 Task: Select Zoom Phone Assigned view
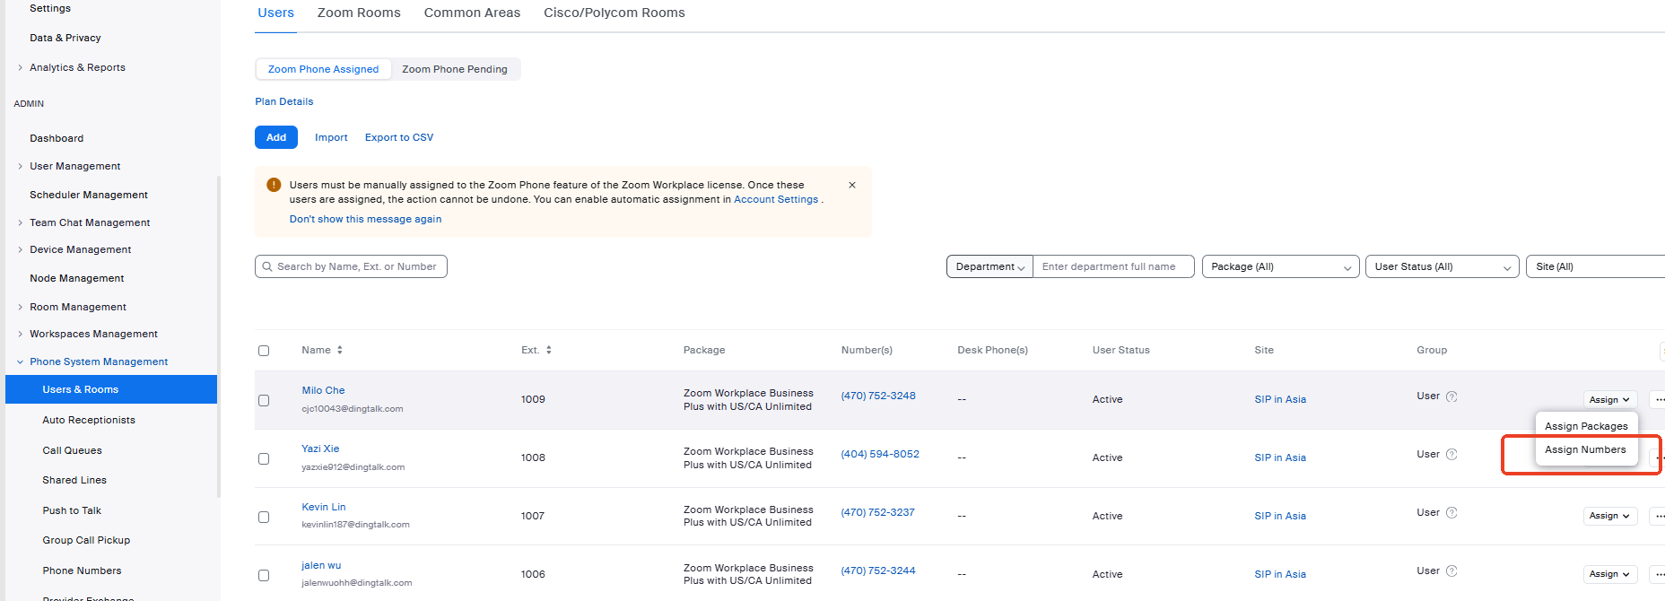pyautogui.click(x=323, y=69)
